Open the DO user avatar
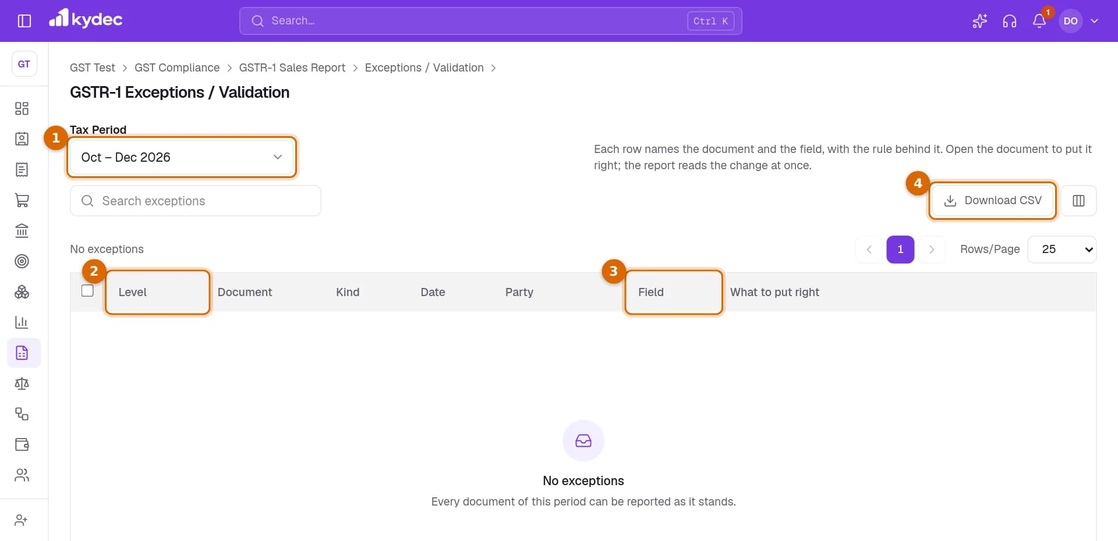 point(1070,21)
